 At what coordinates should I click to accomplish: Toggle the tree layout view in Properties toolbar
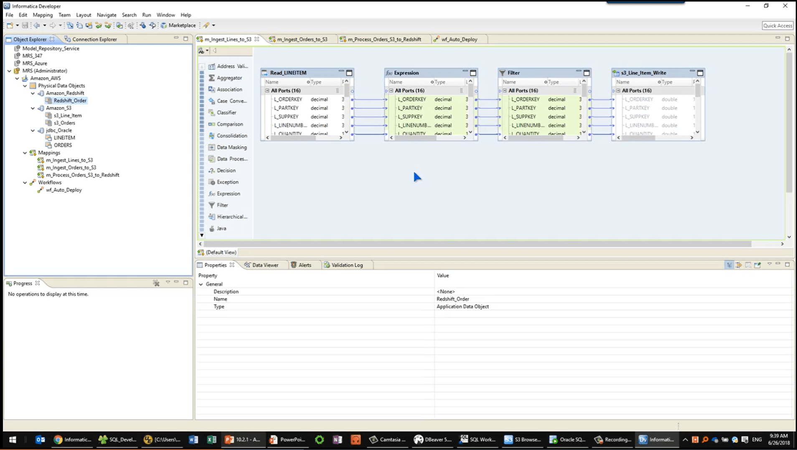point(729,264)
